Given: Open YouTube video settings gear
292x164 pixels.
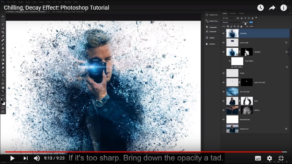Looking at the screenshot, I should 269,158.
